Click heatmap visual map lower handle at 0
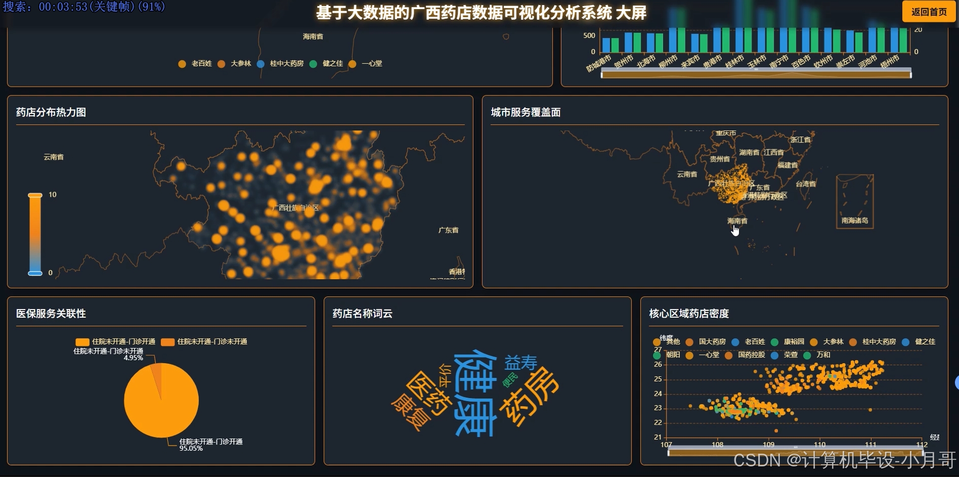 [35, 273]
